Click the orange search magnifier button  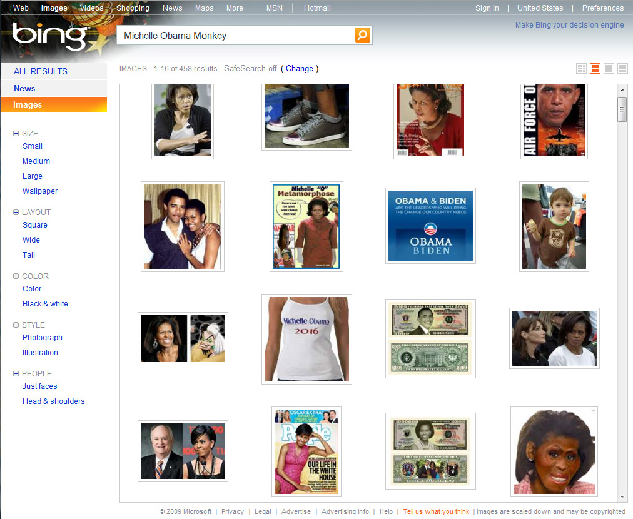363,35
